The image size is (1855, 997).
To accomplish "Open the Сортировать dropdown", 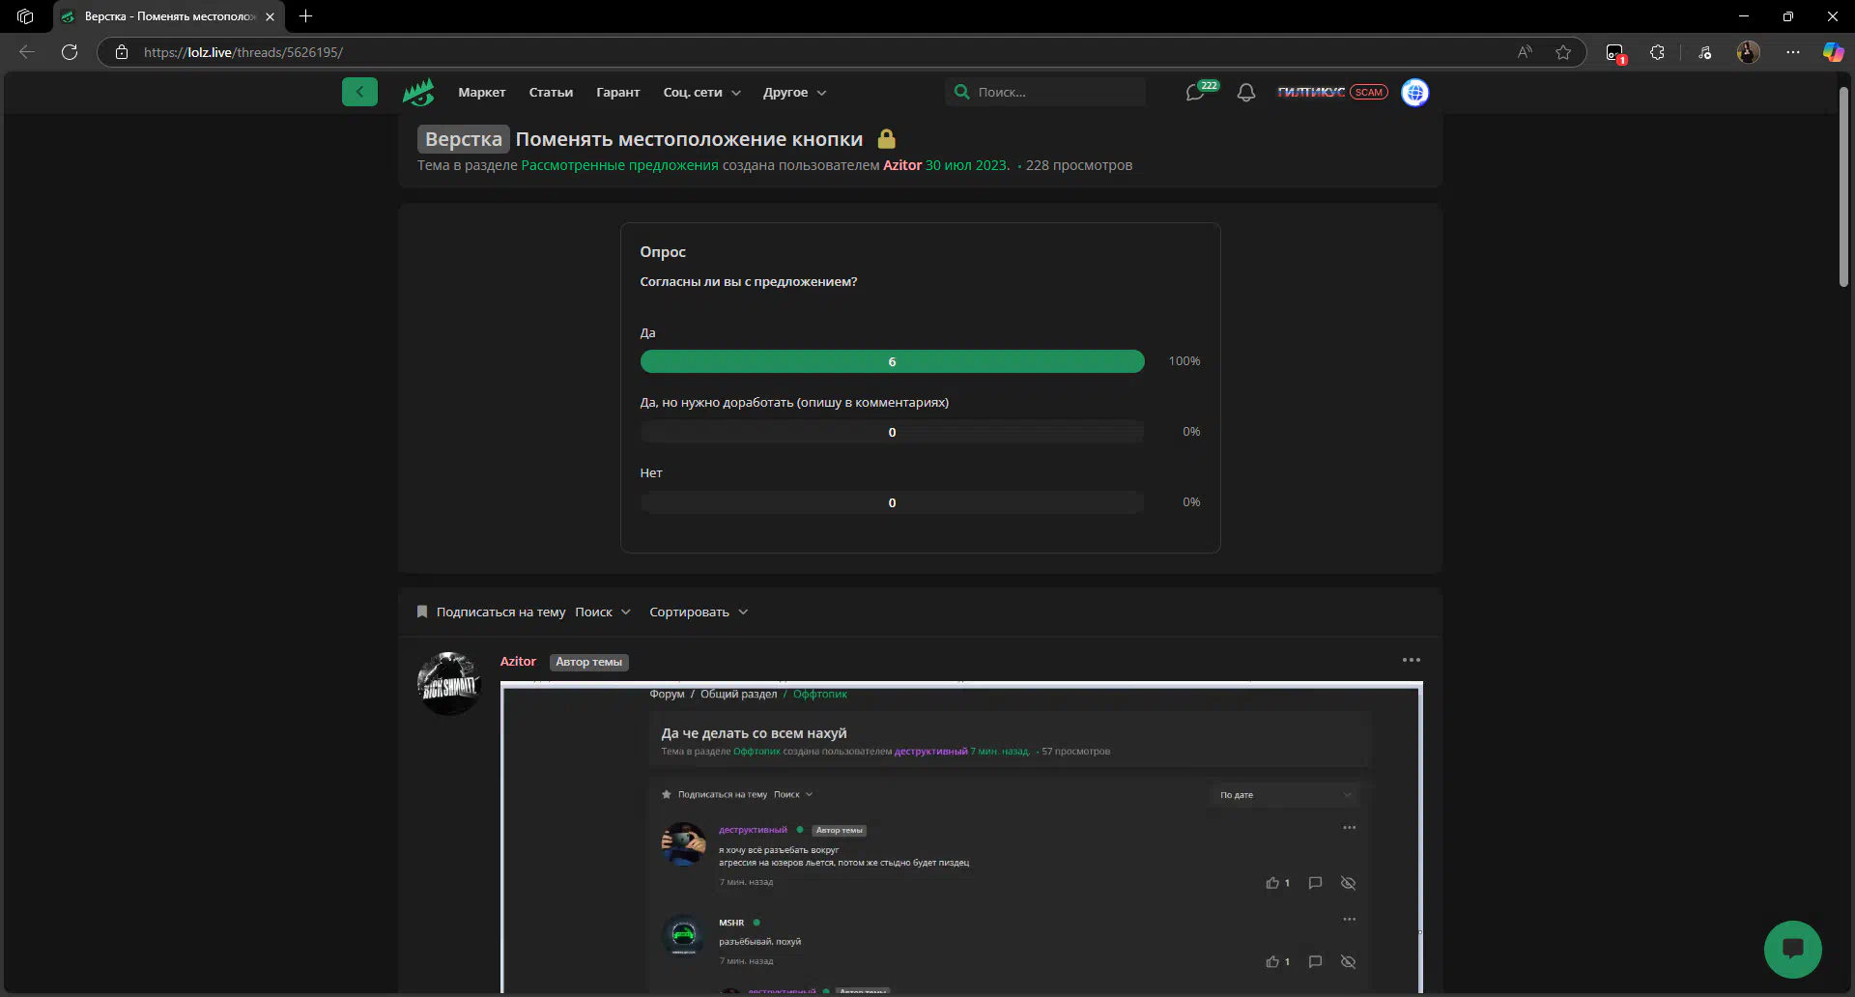I will (x=699, y=612).
